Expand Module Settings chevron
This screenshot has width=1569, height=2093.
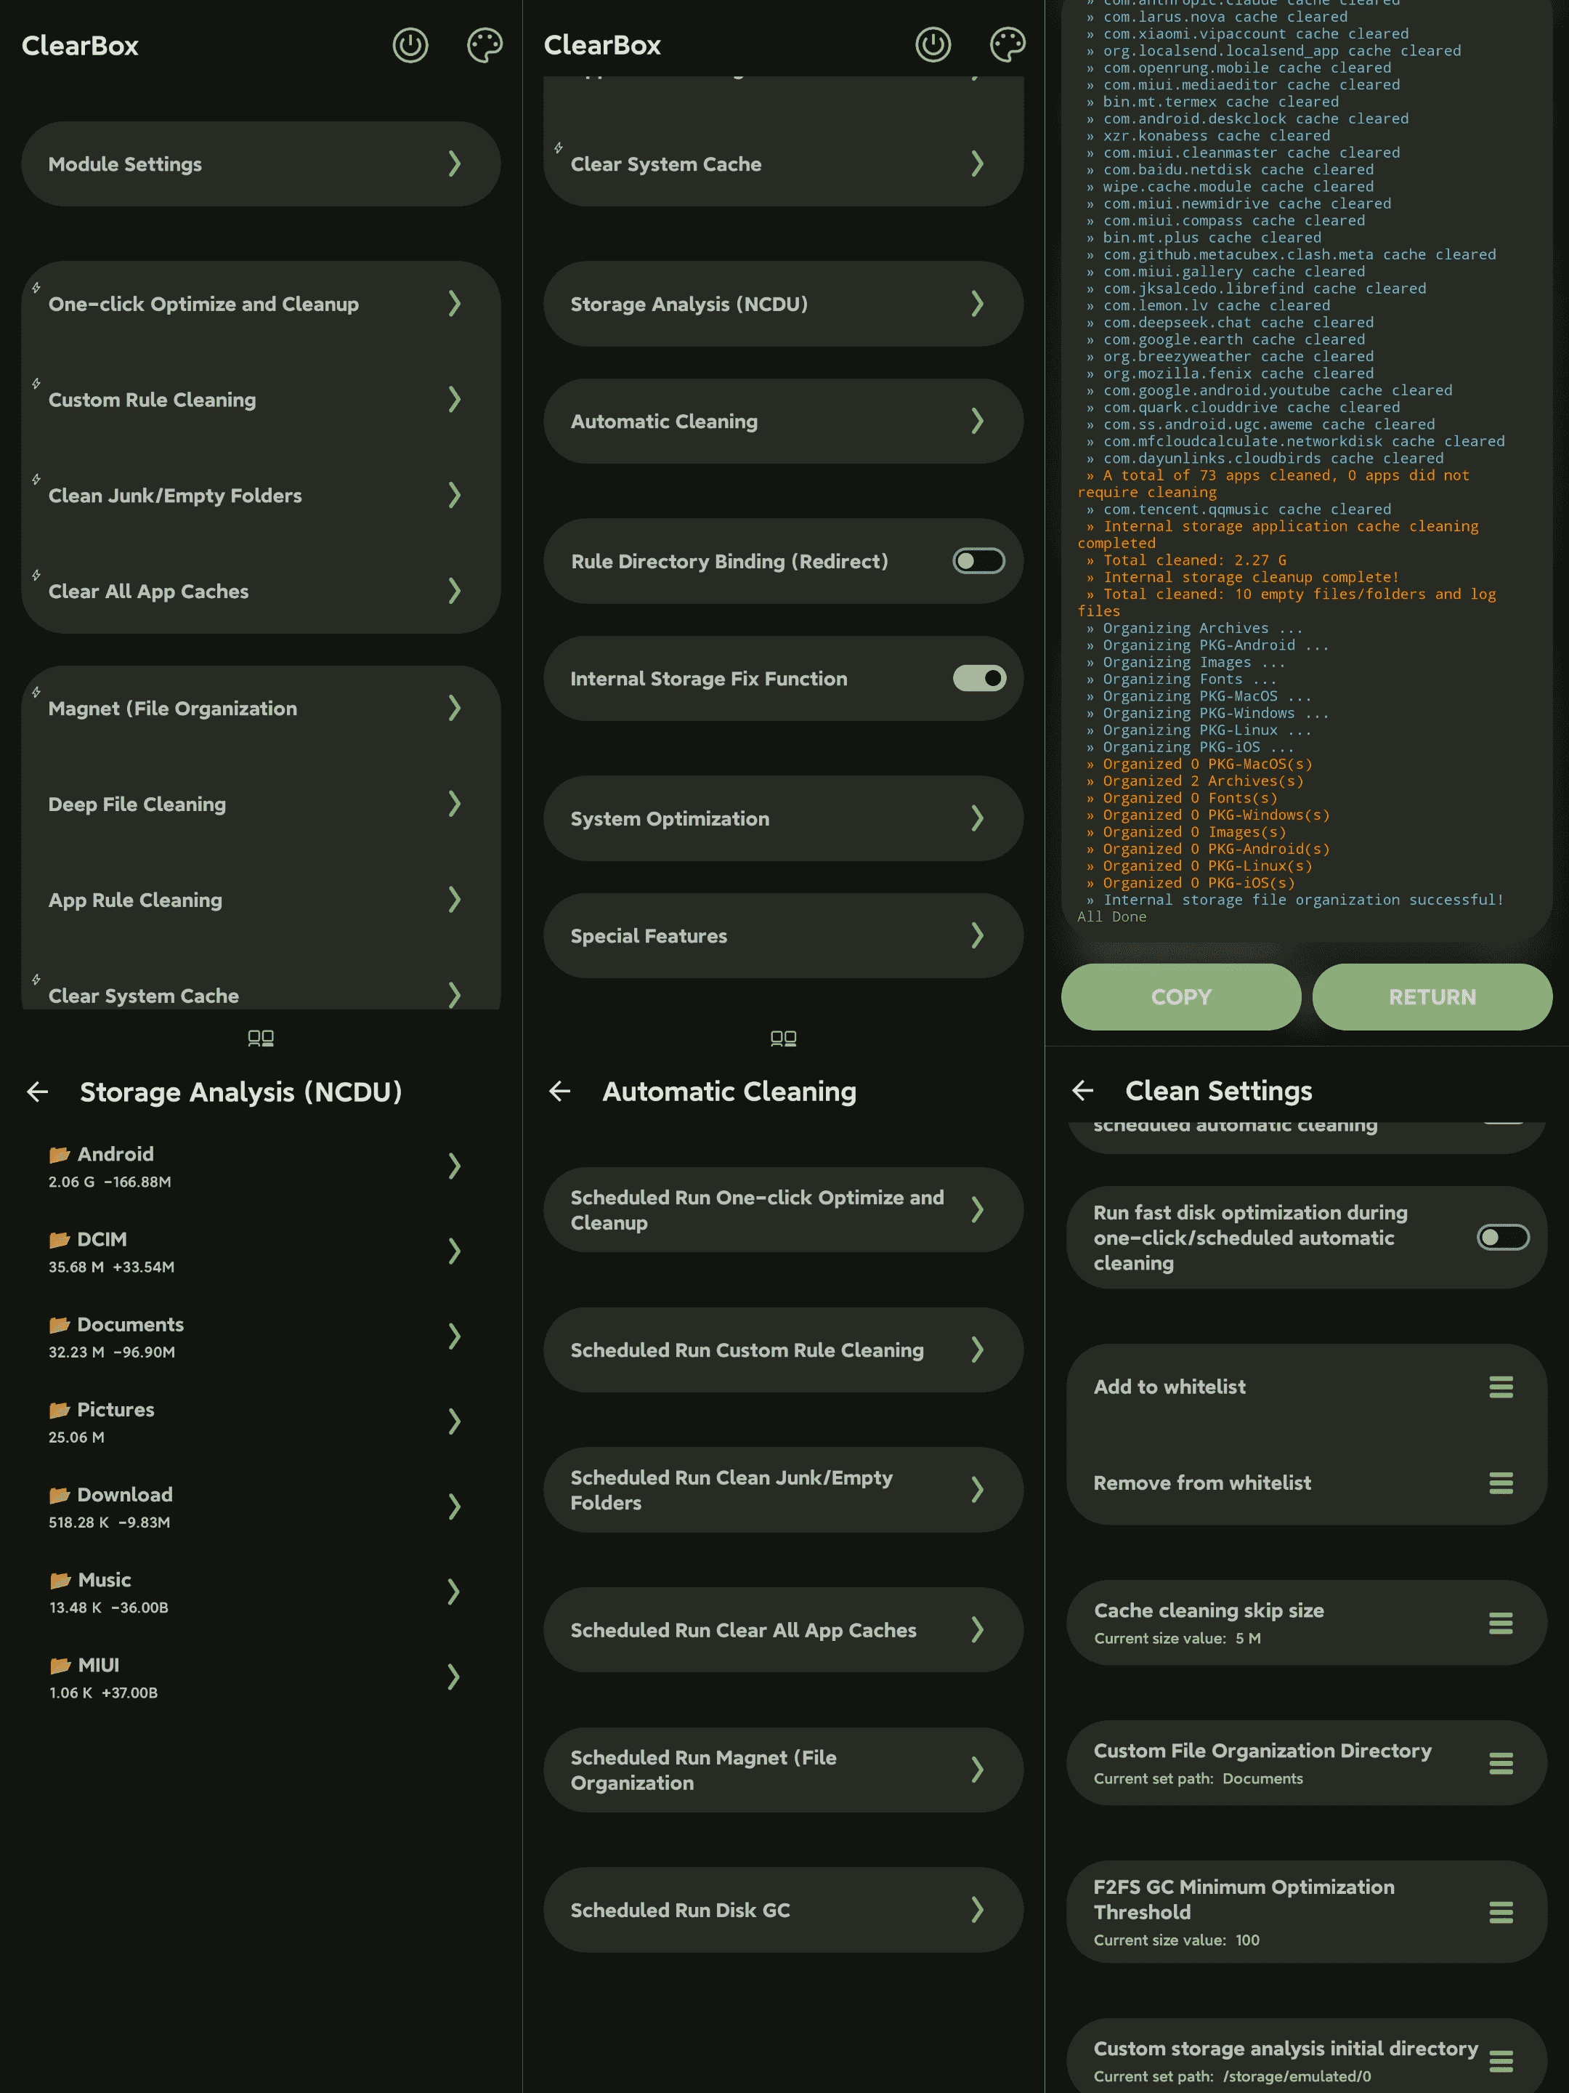(x=454, y=164)
